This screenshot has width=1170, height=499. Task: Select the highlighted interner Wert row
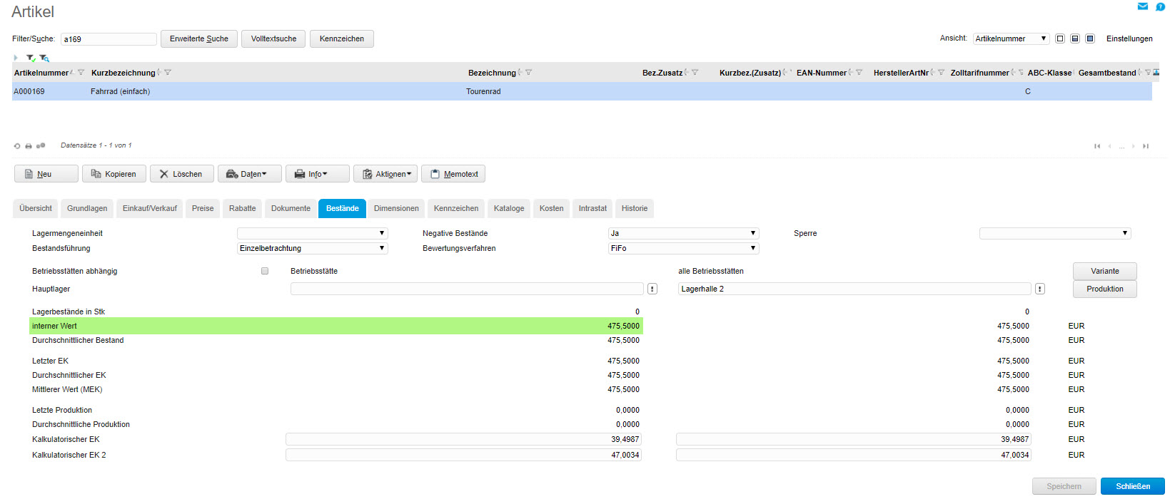[x=336, y=326]
